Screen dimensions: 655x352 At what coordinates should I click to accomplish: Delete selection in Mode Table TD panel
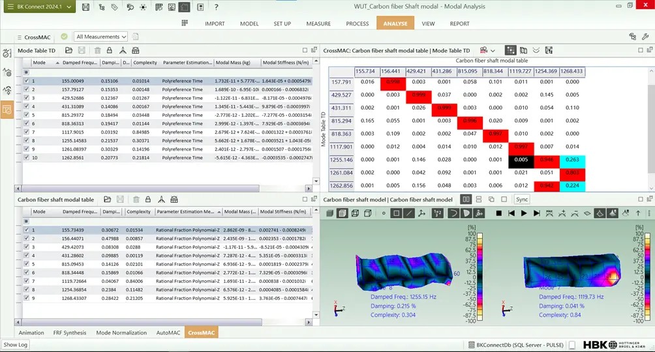click(x=97, y=51)
